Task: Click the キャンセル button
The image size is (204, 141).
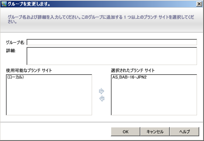Action: (155, 132)
